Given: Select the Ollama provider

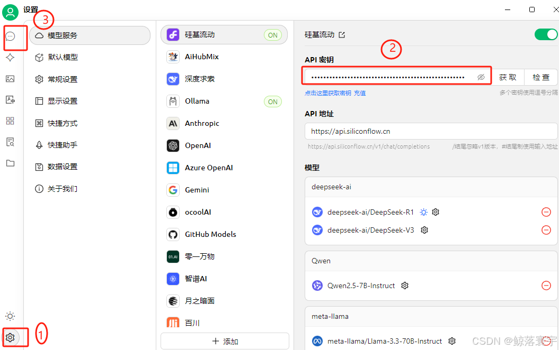Looking at the screenshot, I should (x=224, y=101).
